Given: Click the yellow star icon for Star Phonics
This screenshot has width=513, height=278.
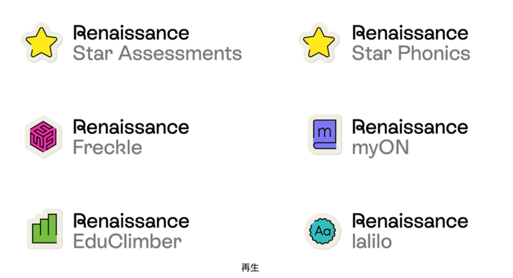Looking at the screenshot, I should click(x=318, y=42).
